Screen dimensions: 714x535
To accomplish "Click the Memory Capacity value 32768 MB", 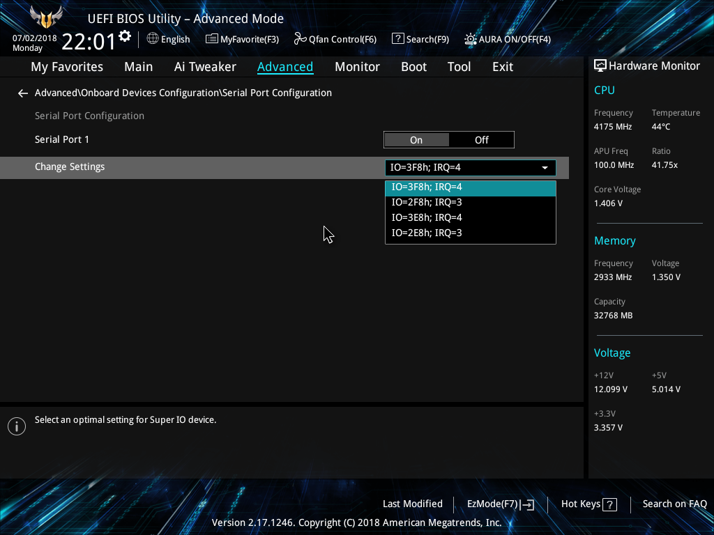I will pyautogui.click(x=613, y=316).
